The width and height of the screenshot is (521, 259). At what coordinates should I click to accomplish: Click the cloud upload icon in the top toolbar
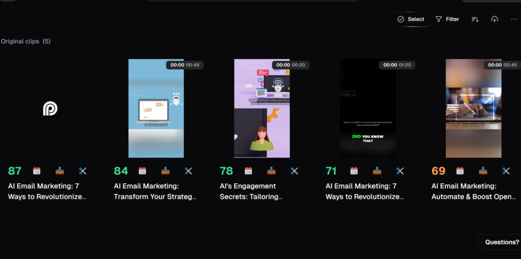click(495, 19)
